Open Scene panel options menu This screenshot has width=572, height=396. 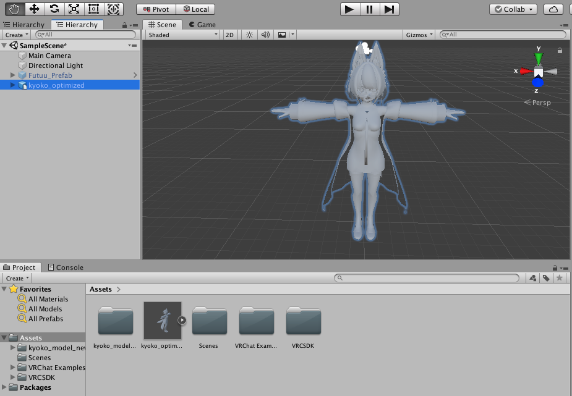[563, 25]
